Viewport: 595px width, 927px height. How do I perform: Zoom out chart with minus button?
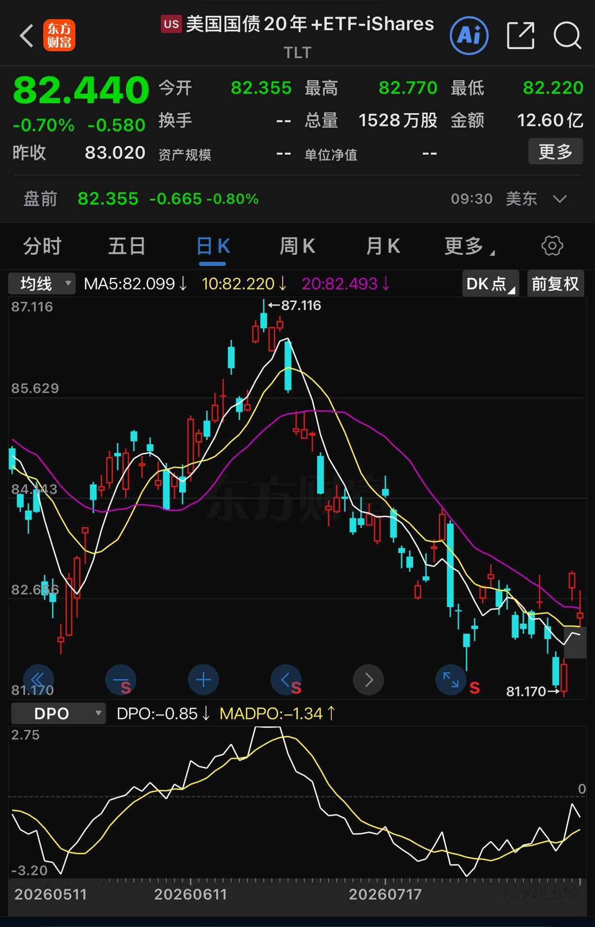tap(121, 680)
